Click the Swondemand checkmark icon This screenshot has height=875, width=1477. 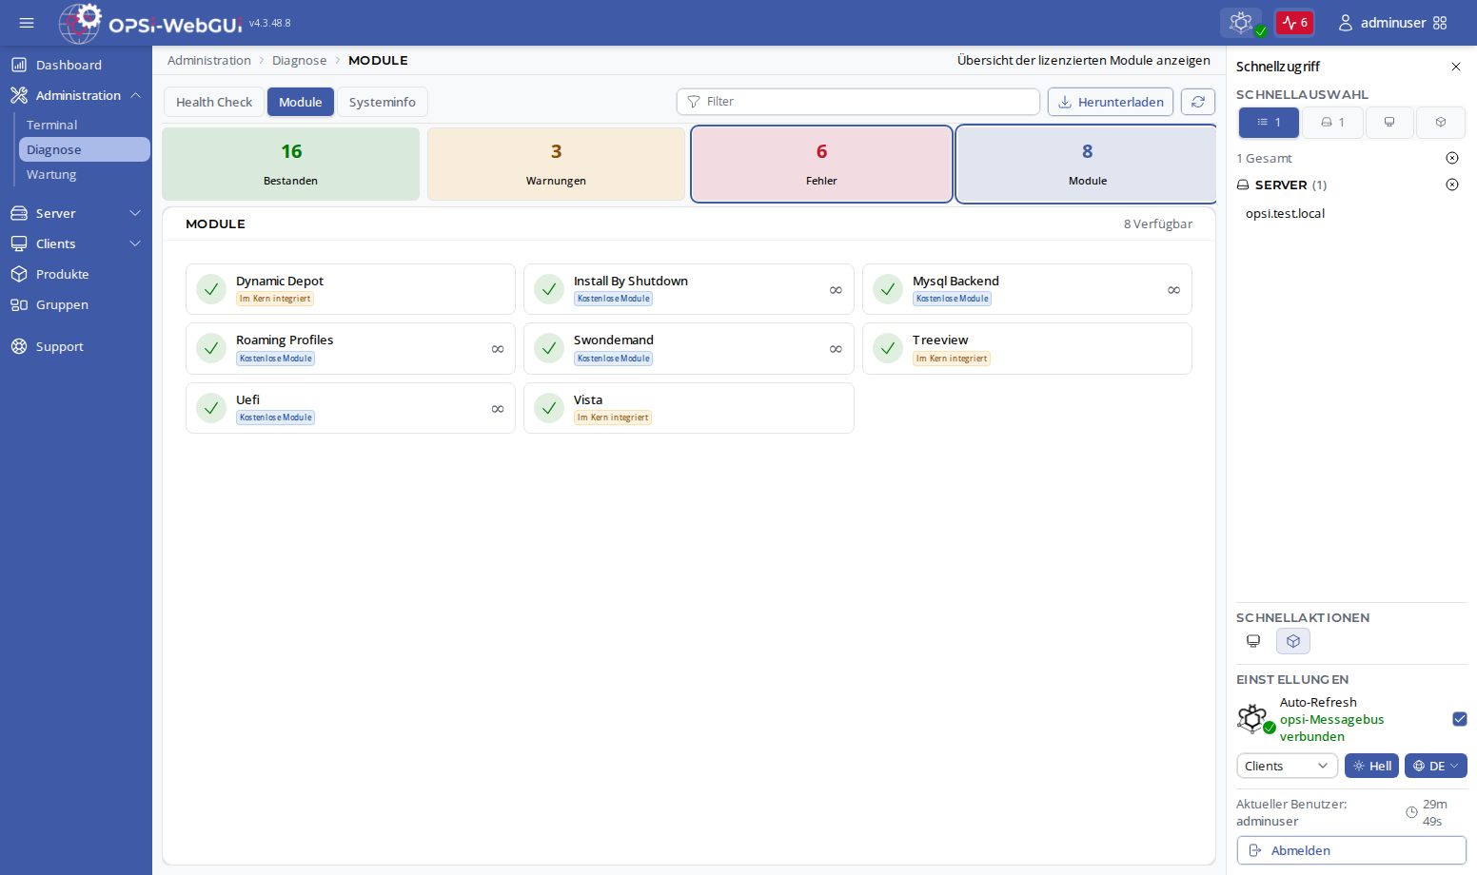(x=549, y=348)
